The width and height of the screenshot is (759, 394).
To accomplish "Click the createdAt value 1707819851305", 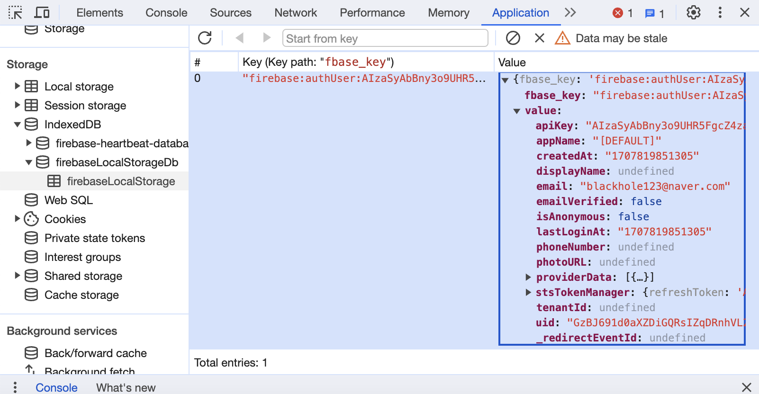I will click(652, 156).
